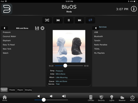This screenshot has height=103, width=138.
Task: Open My Playlists
Action: tap(115, 53)
